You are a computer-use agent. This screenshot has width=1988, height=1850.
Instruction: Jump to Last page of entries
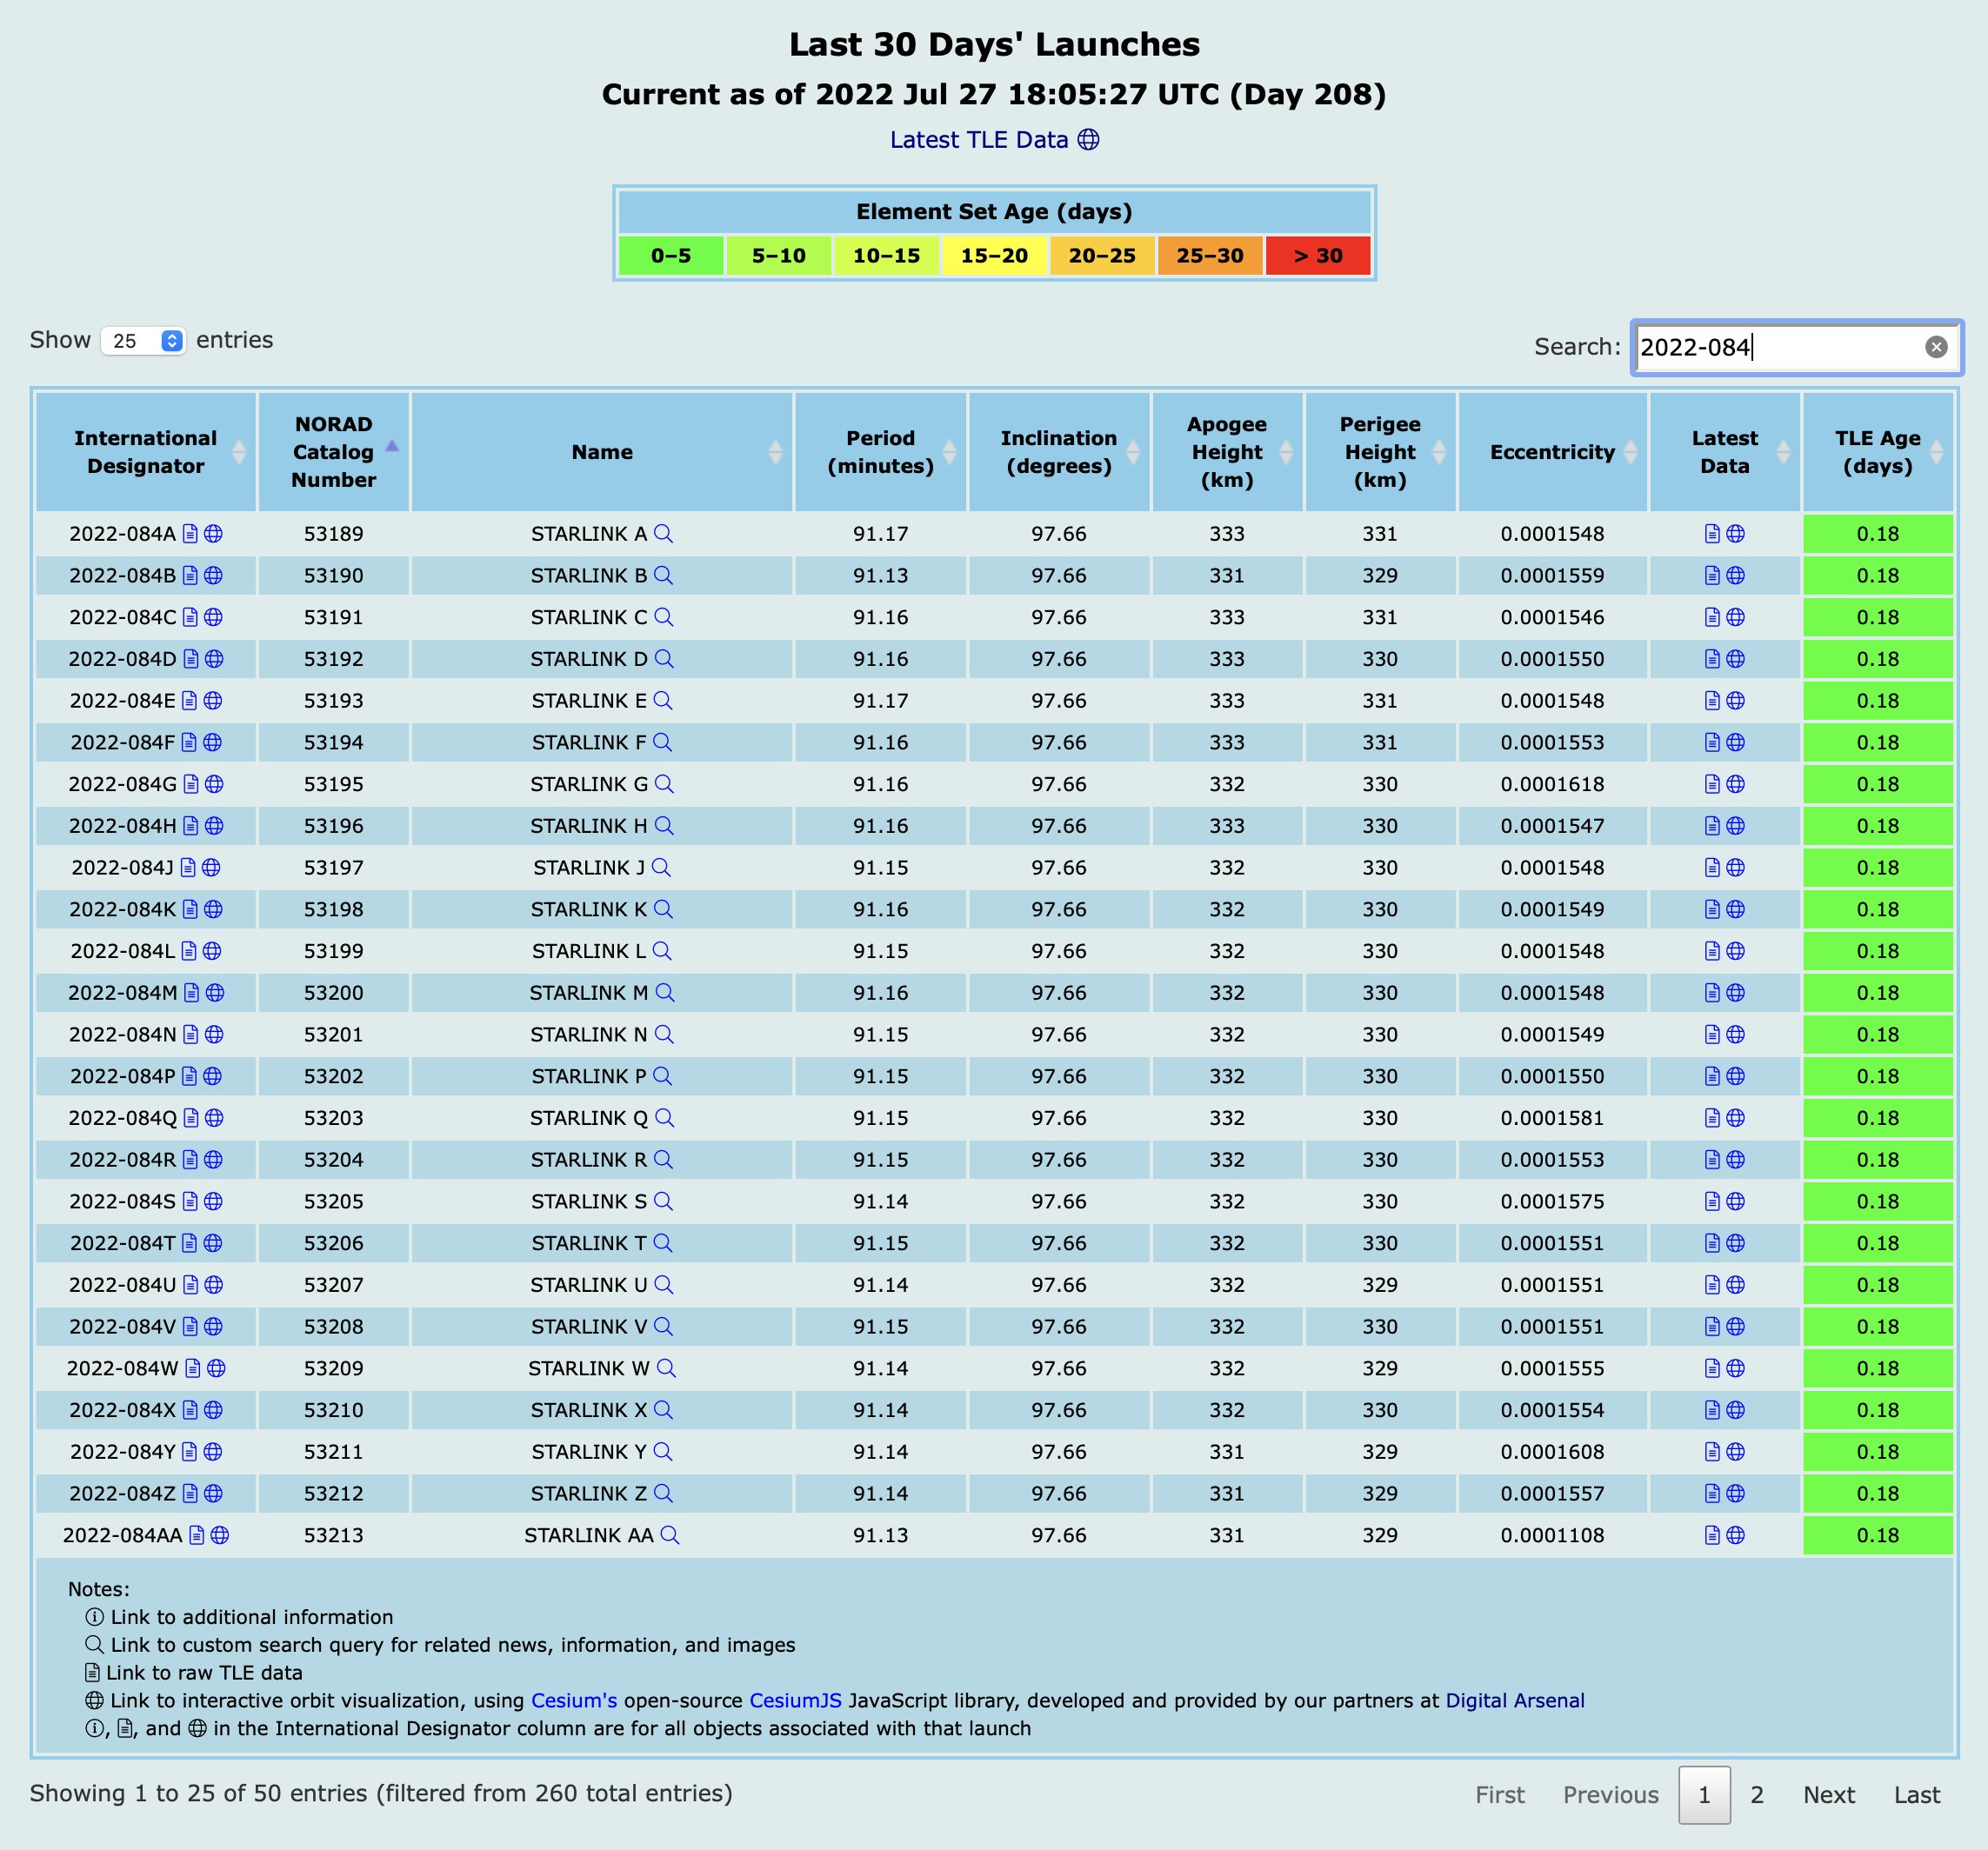(1917, 1795)
